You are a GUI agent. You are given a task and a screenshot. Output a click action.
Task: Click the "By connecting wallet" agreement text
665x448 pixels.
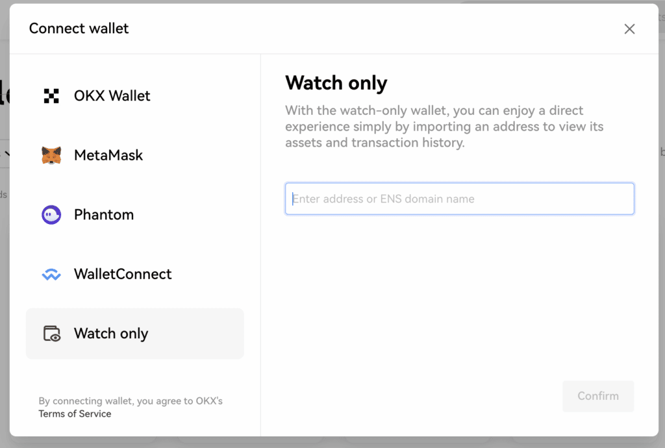pos(131,401)
